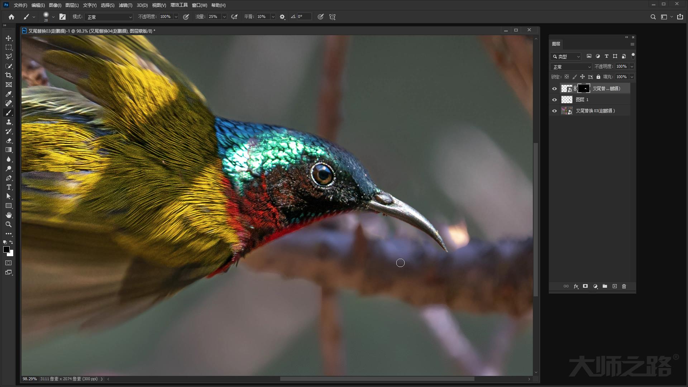Select the Polygonal Lasso tool
The image size is (688, 387).
(x=9, y=57)
